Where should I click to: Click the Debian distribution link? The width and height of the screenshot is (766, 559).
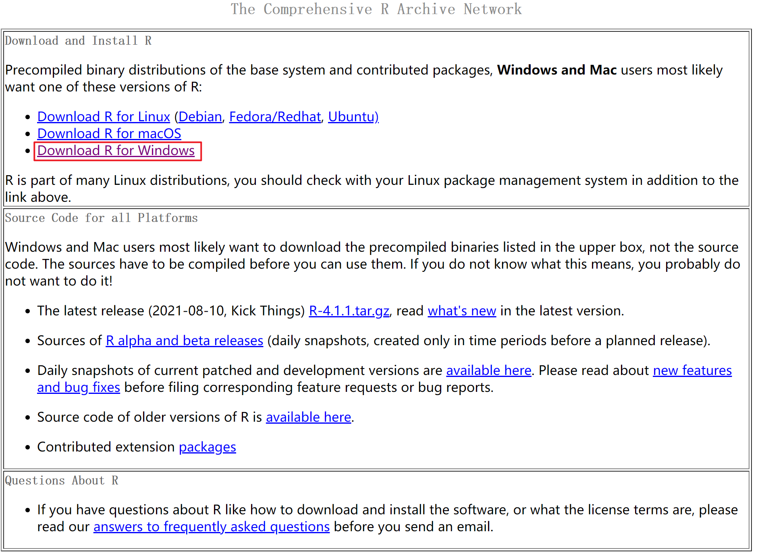pos(200,117)
